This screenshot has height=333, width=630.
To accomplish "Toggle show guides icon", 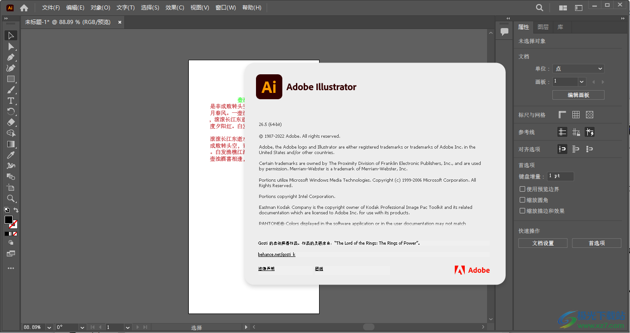I will coord(562,132).
